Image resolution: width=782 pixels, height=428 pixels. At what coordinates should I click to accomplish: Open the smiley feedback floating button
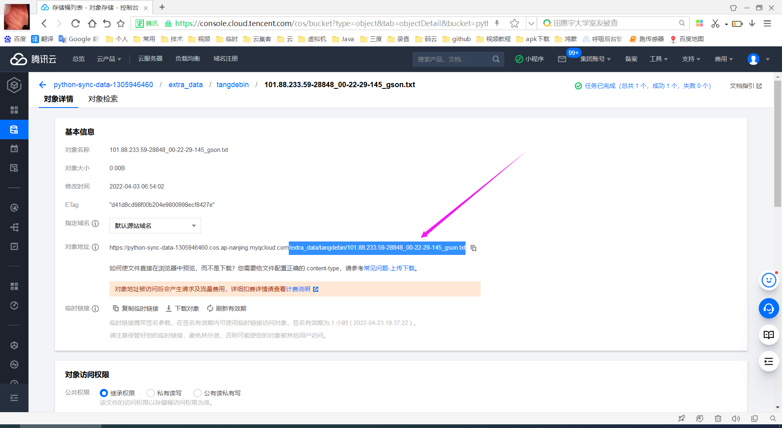click(769, 280)
